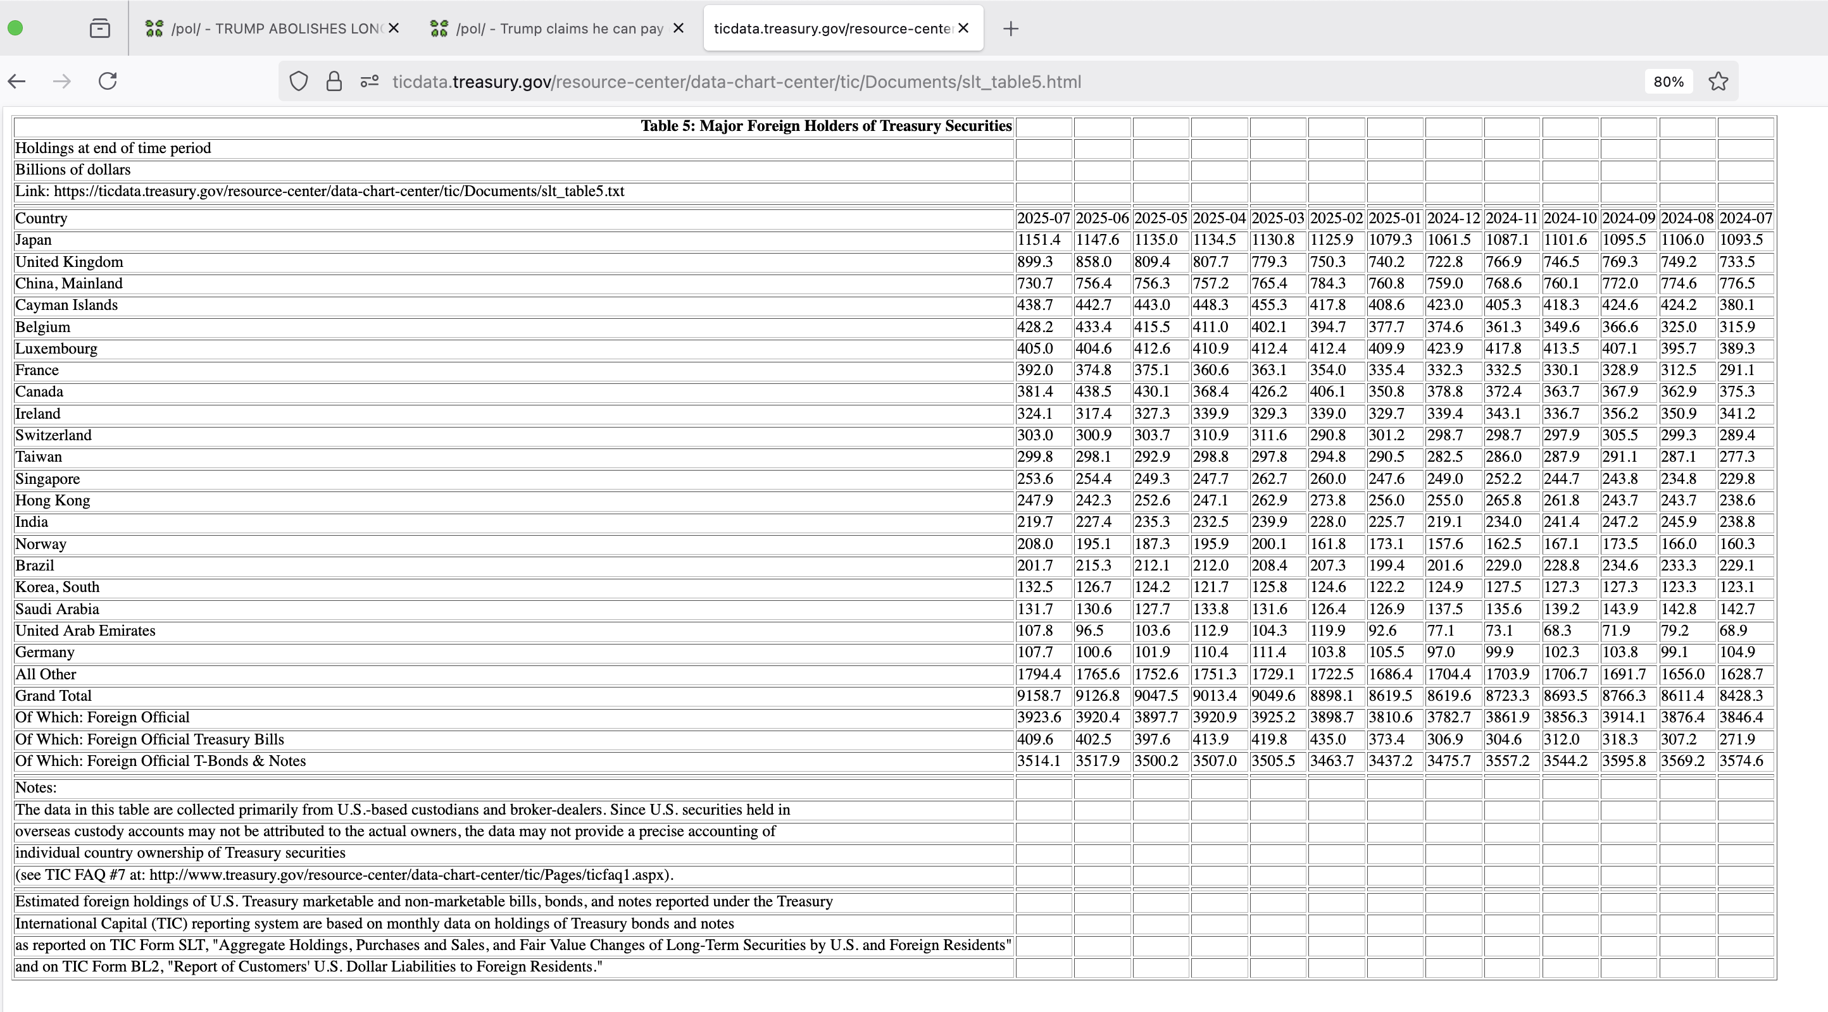Bookmark this page with star icon
Image resolution: width=1828 pixels, height=1012 pixels.
click(1718, 82)
